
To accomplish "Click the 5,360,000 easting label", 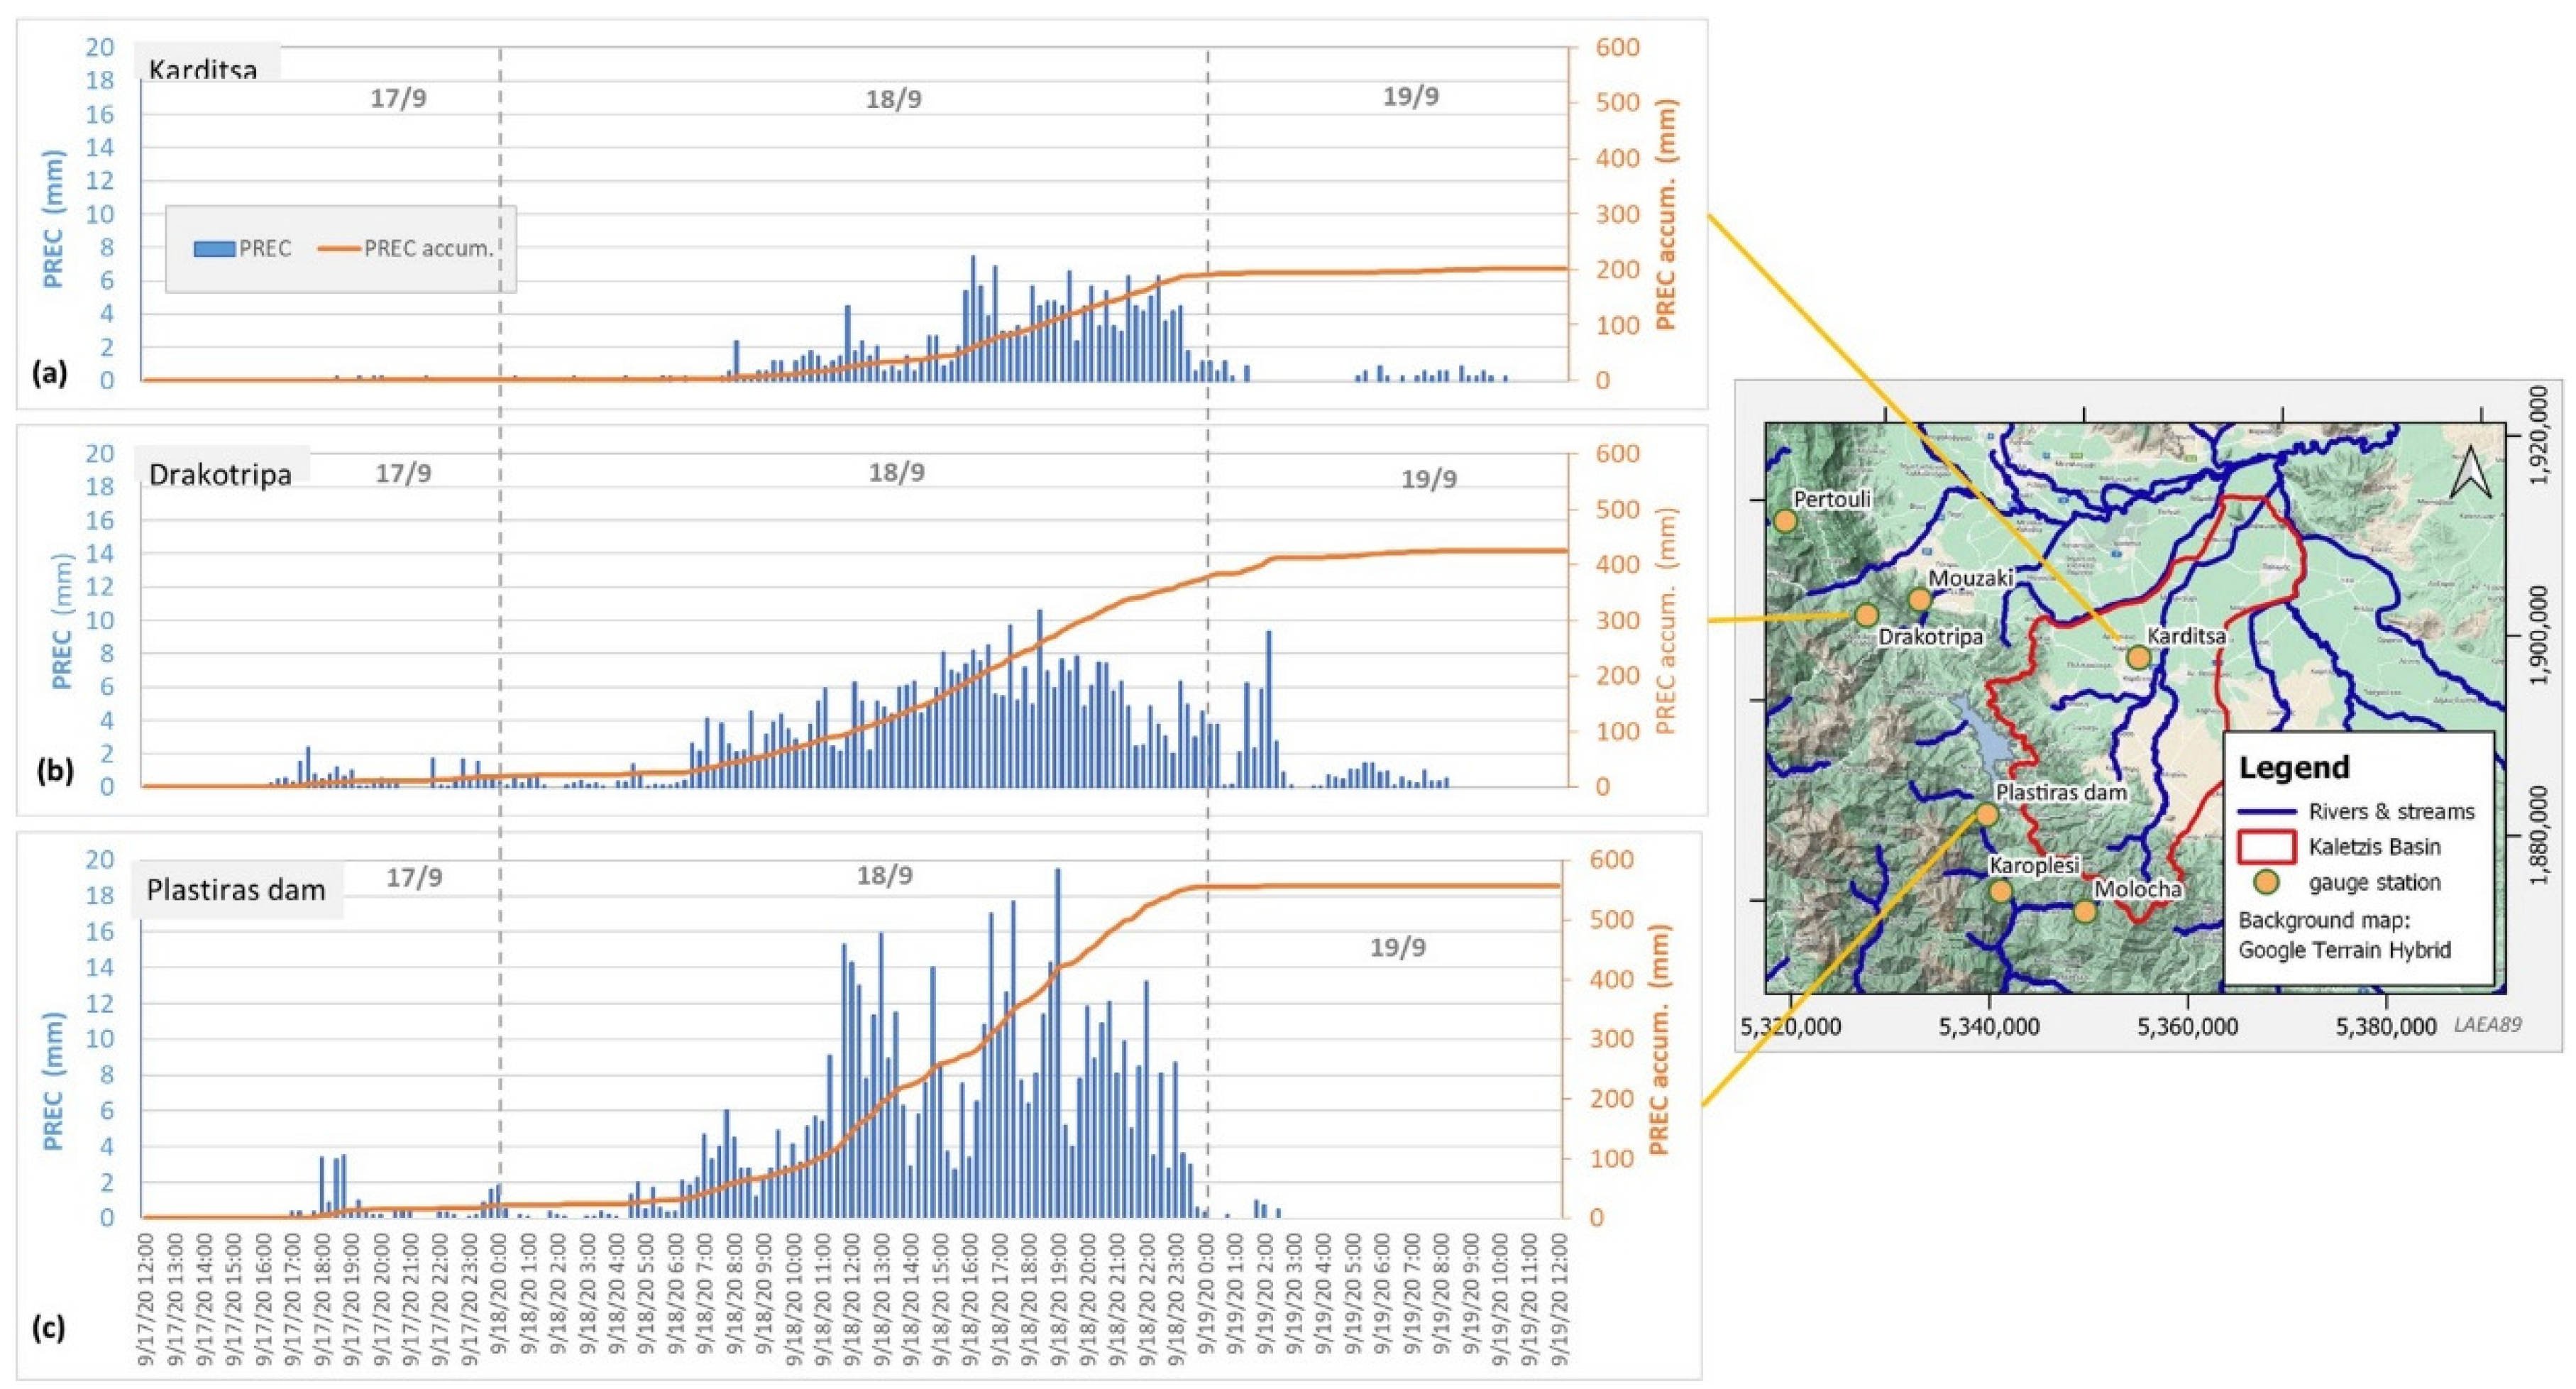I will click(x=2188, y=1026).
